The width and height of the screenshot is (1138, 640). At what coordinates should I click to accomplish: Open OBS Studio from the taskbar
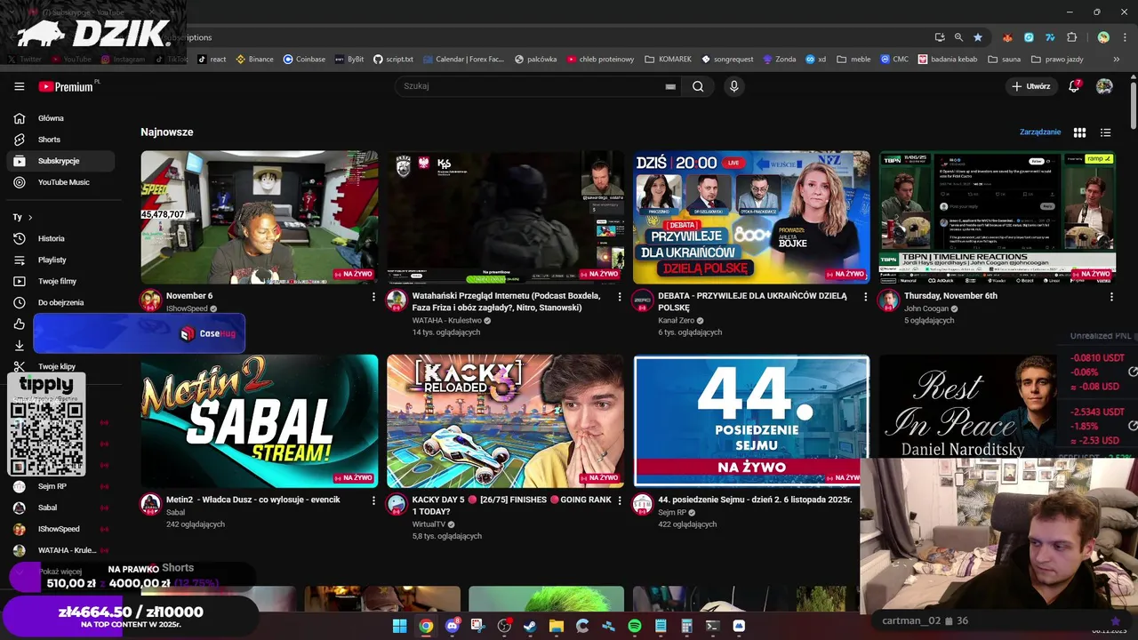(x=504, y=626)
